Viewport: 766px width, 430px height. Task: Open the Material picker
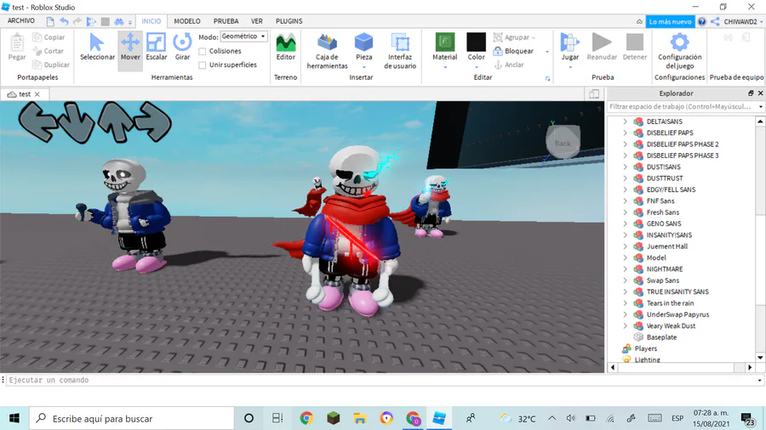pos(444,48)
